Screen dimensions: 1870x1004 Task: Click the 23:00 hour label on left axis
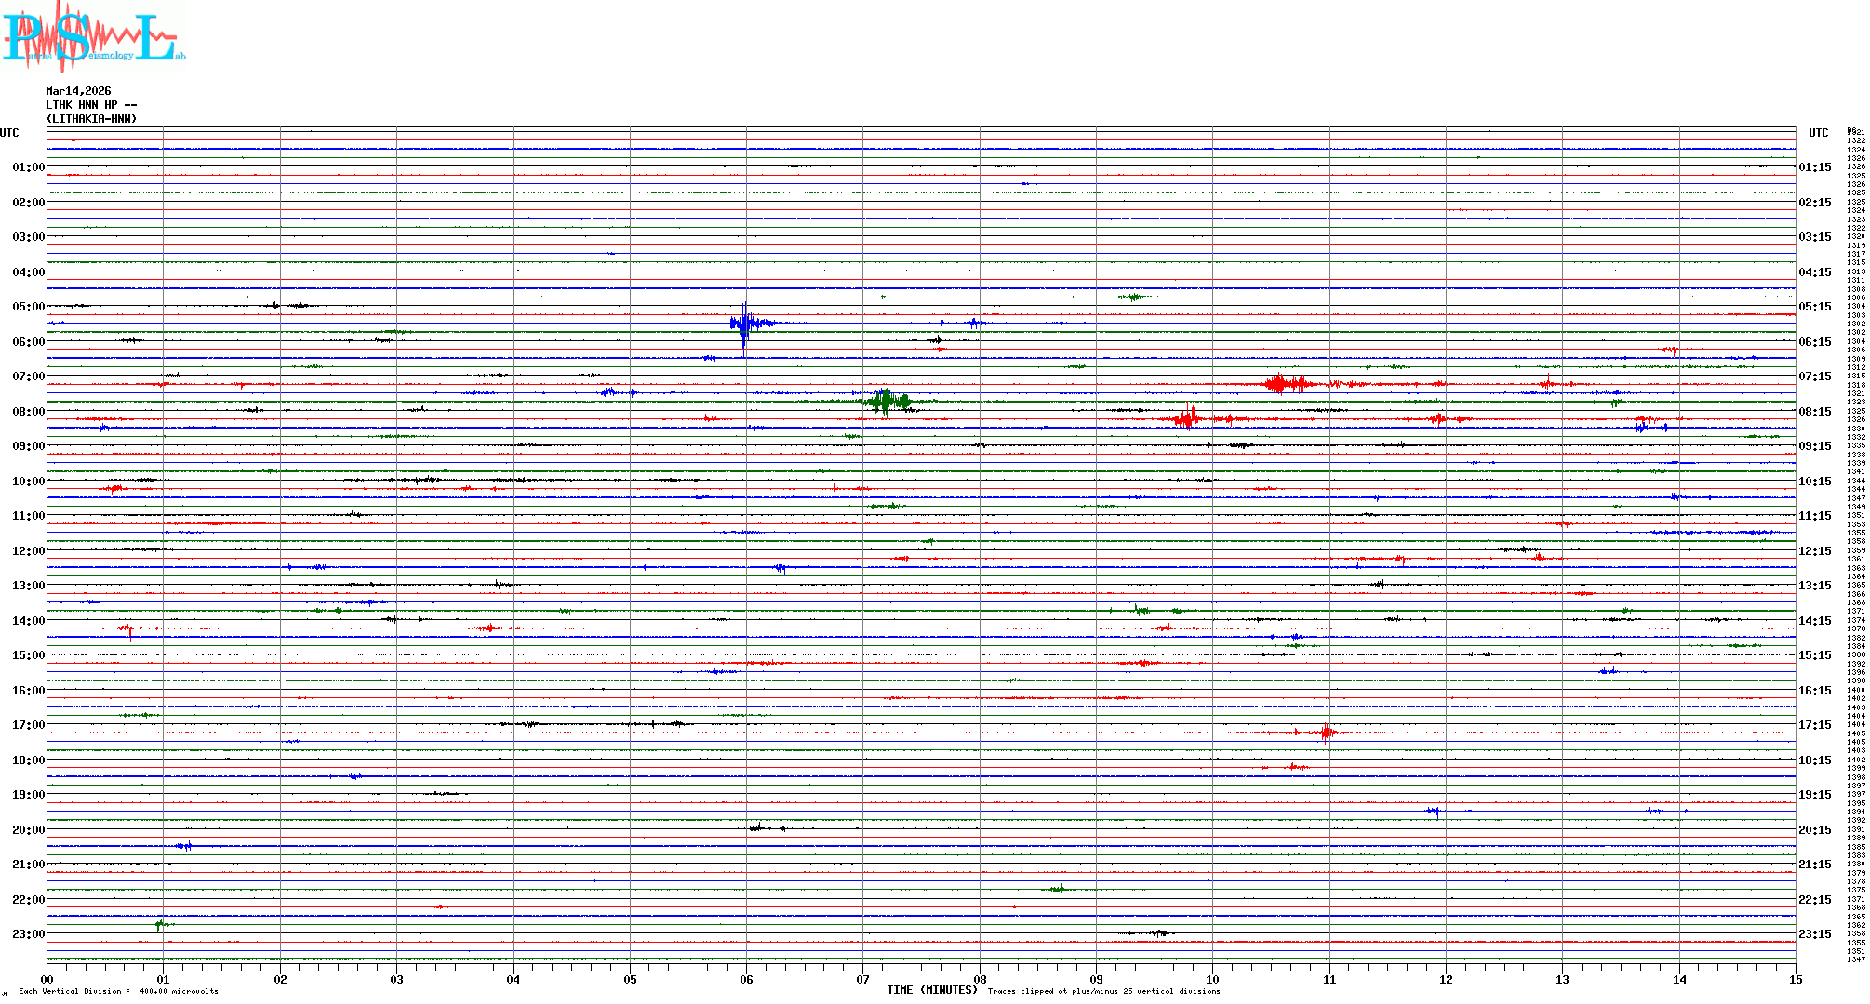click(28, 934)
